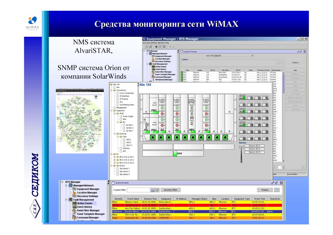Click the Receive Time column header
Screen dimensions: 333x235
point(150,199)
